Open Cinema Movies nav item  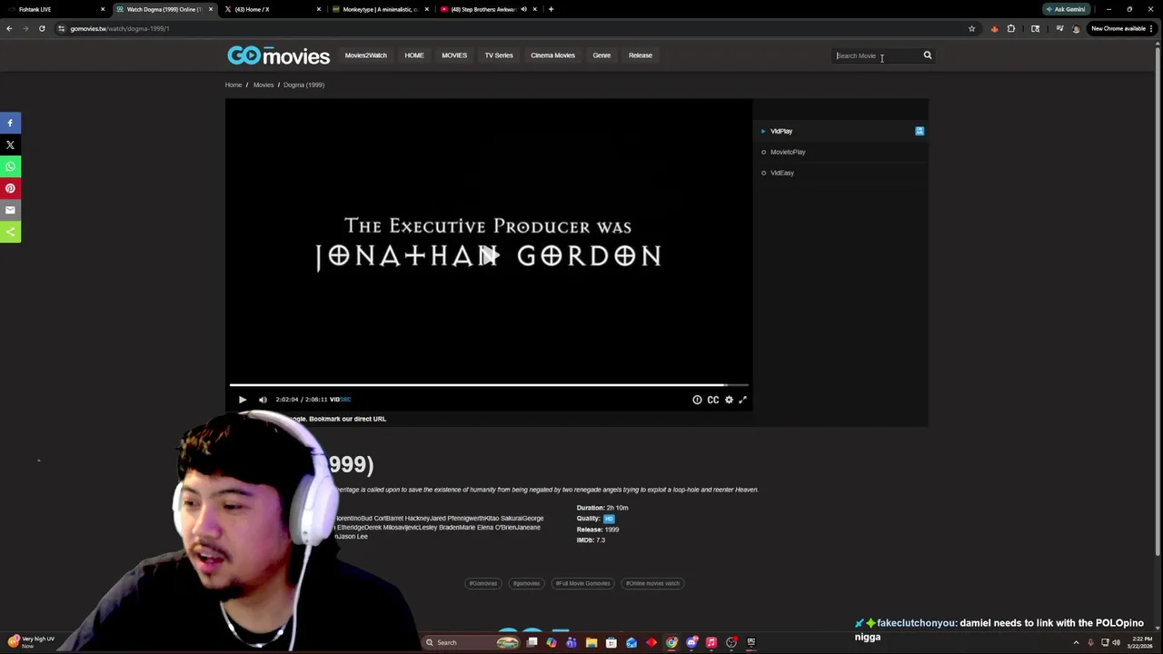(x=552, y=55)
